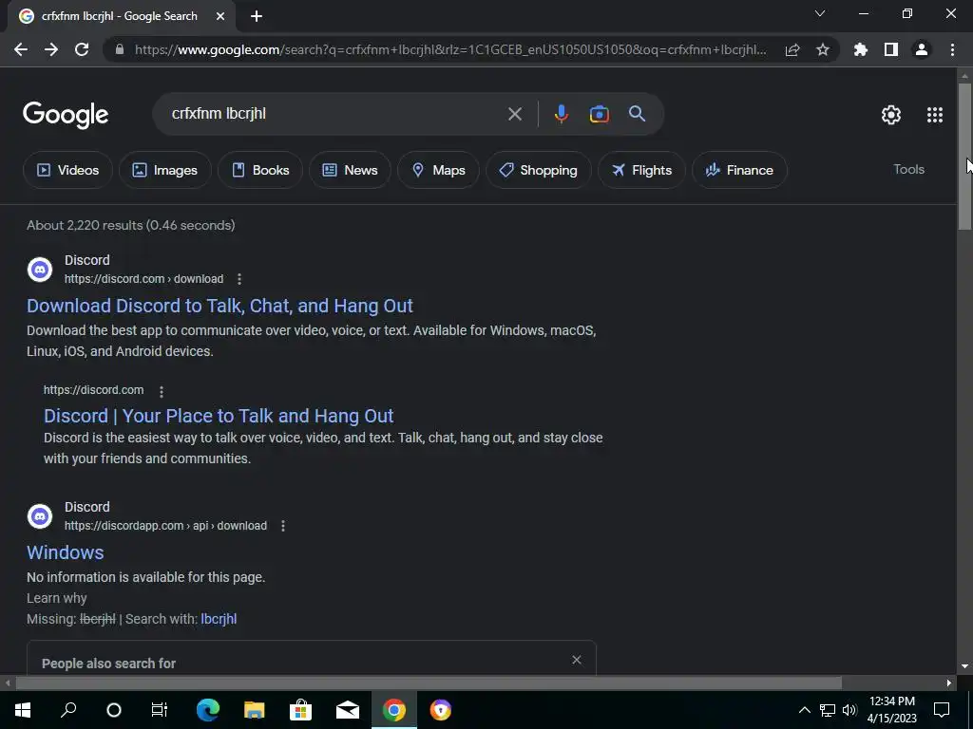973x729 pixels.
Task: Filter results by Images
Action: [x=165, y=170]
